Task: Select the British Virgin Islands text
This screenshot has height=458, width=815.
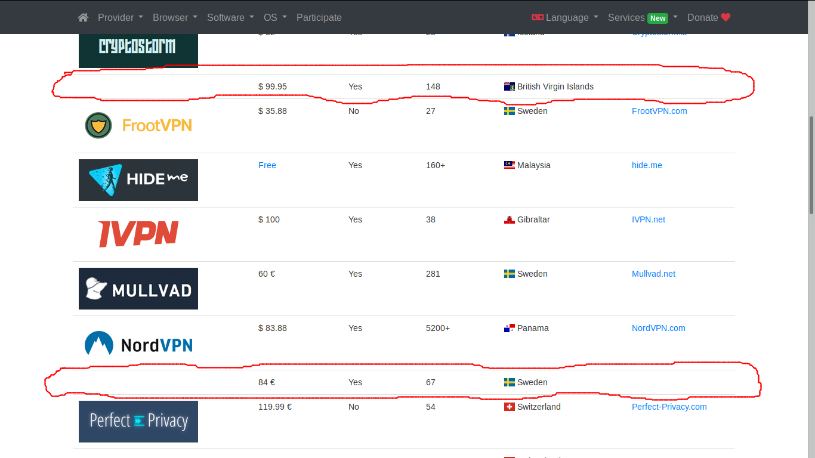Action: pos(555,86)
